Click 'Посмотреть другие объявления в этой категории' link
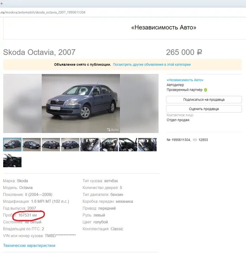The width and height of the screenshot is (246, 255). pos(152,65)
